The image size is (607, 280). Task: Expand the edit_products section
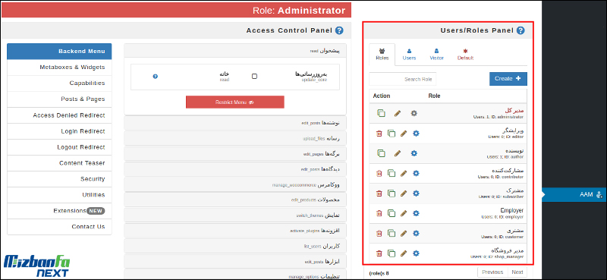coord(235,200)
